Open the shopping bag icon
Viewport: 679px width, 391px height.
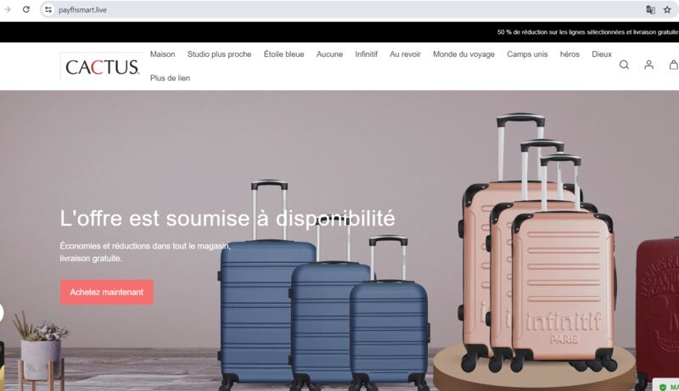pos(674,64)
